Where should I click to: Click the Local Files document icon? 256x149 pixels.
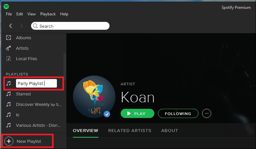point(9,58)
